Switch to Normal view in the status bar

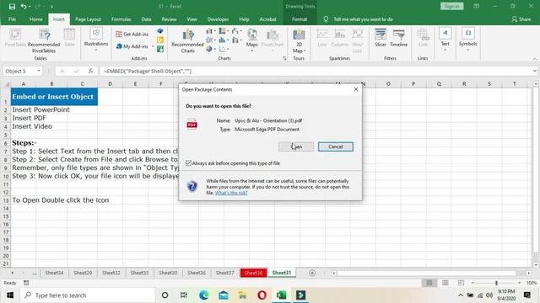click(x=429, y=283)
